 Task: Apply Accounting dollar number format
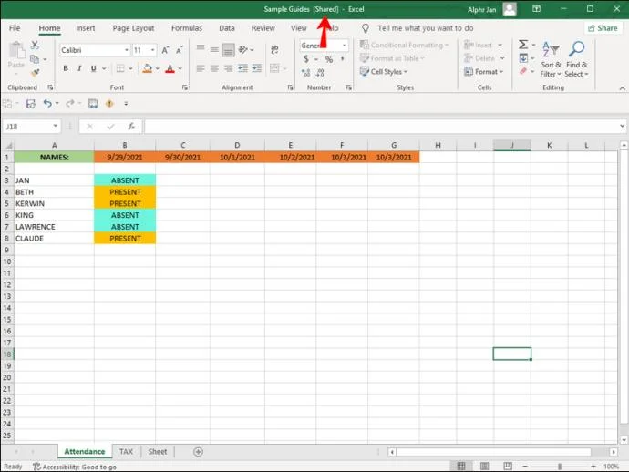click(x=306, y=59)
